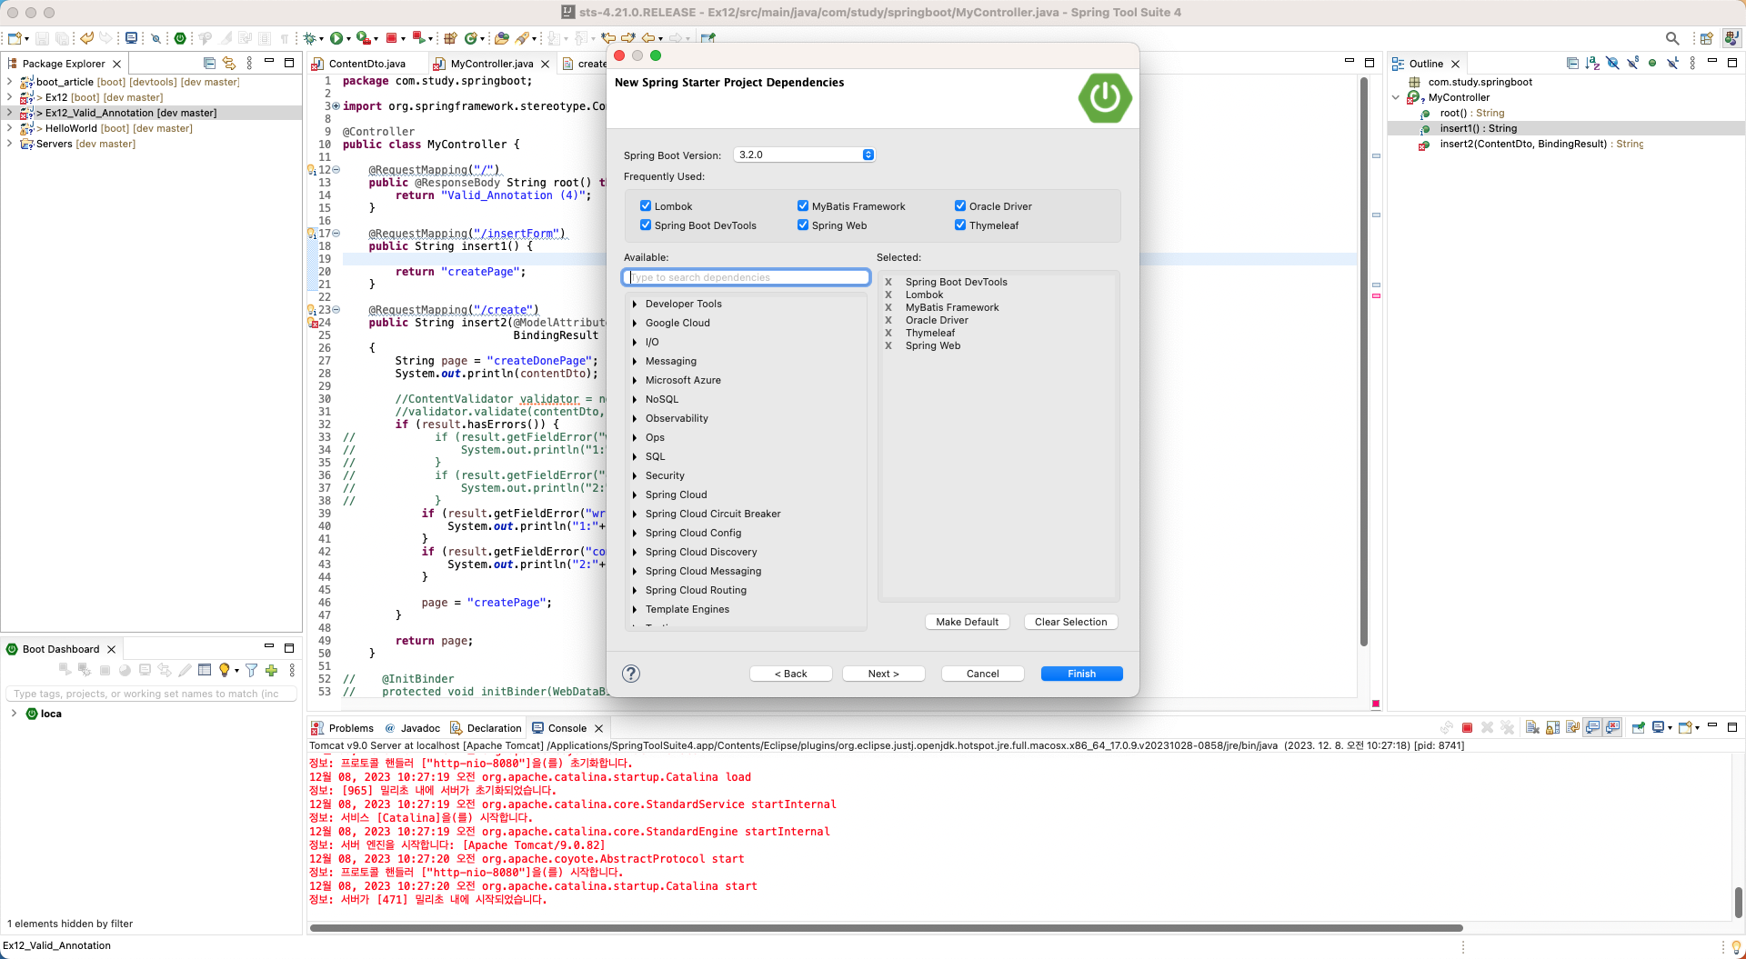Click the Console horizontal scrollbar
Viewport: 1746px width, 959px height.
click(x=887, y=928)
